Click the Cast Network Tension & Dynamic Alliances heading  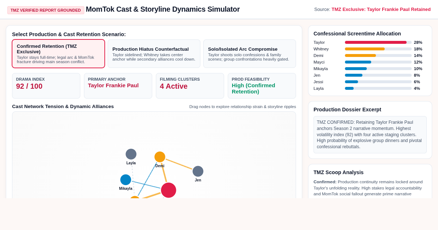point(63,107)
